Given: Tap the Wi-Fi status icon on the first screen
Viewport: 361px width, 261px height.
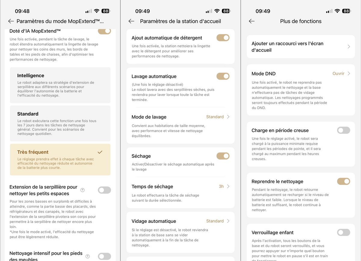Looking at the screenshot, I should 97,11.
